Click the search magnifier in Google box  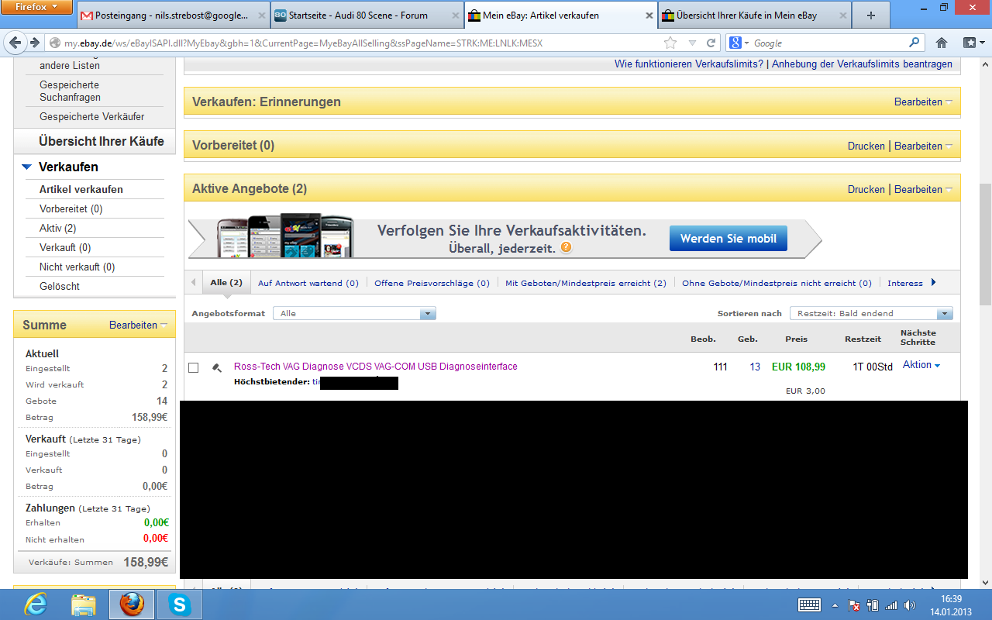(914, 43)
